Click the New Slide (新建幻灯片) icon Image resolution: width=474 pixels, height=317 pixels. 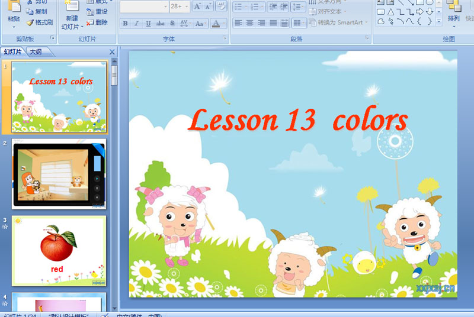pyautogui.click(x=72, y=7)
